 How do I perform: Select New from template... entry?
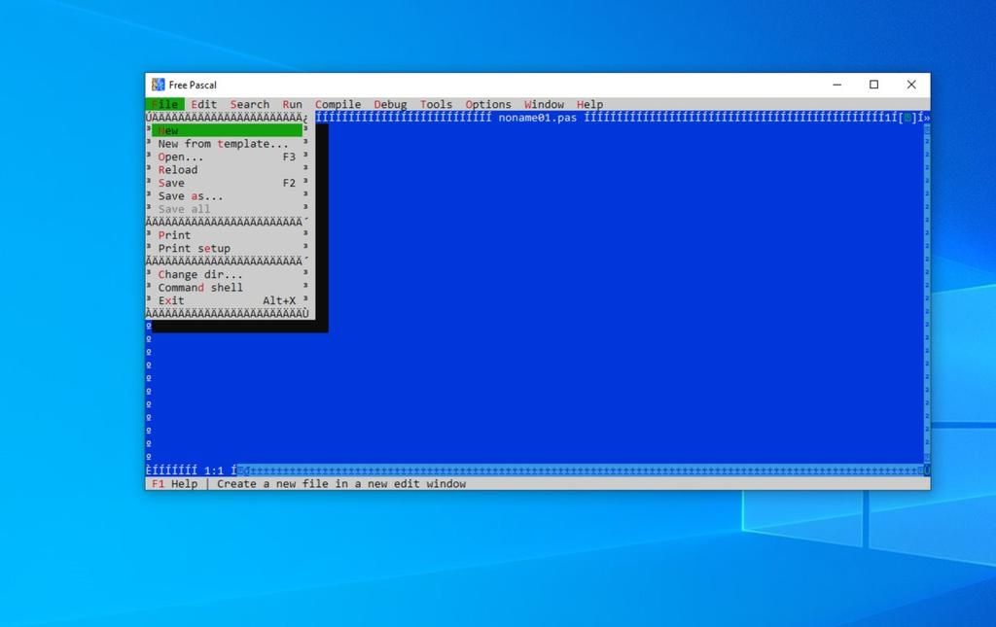[x=227, y=144]
